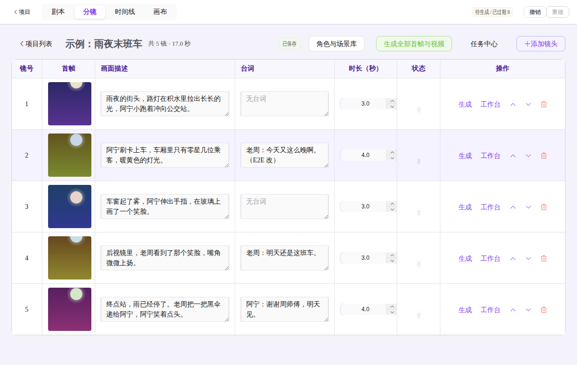577x365 pixels.
Task: Click 生成 for shot 3
Action: 465,207
